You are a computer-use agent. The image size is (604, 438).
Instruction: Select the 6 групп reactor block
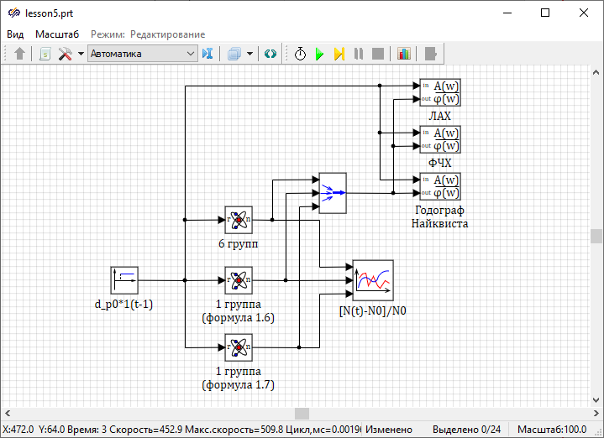[239, 221]
